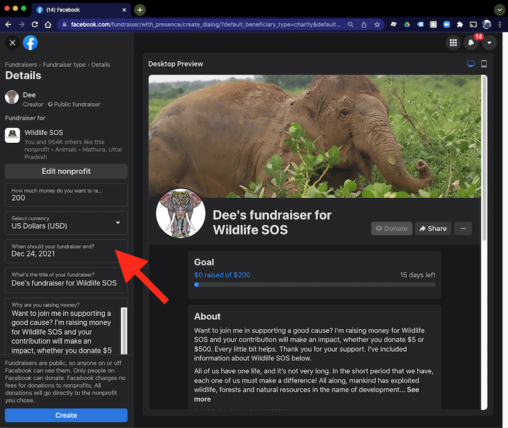Click the Share button in preview
Screen dimensions: 508x428
coord(432,229)
